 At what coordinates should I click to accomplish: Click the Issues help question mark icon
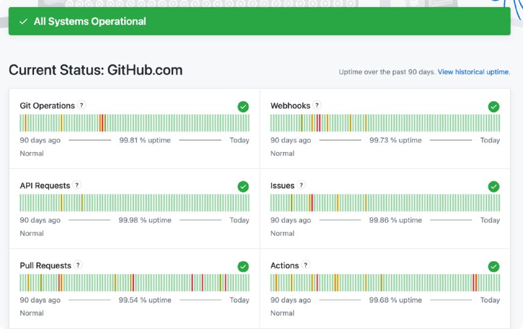click(x=301, y=185)
